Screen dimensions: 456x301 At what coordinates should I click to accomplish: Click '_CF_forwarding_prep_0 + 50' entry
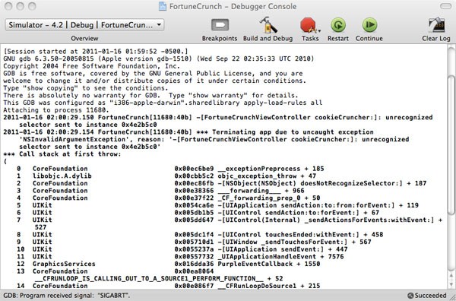[x=269, y=198]
